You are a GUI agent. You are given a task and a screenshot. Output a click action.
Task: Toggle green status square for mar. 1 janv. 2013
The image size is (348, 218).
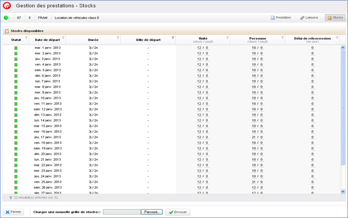[x=16, y=48]
